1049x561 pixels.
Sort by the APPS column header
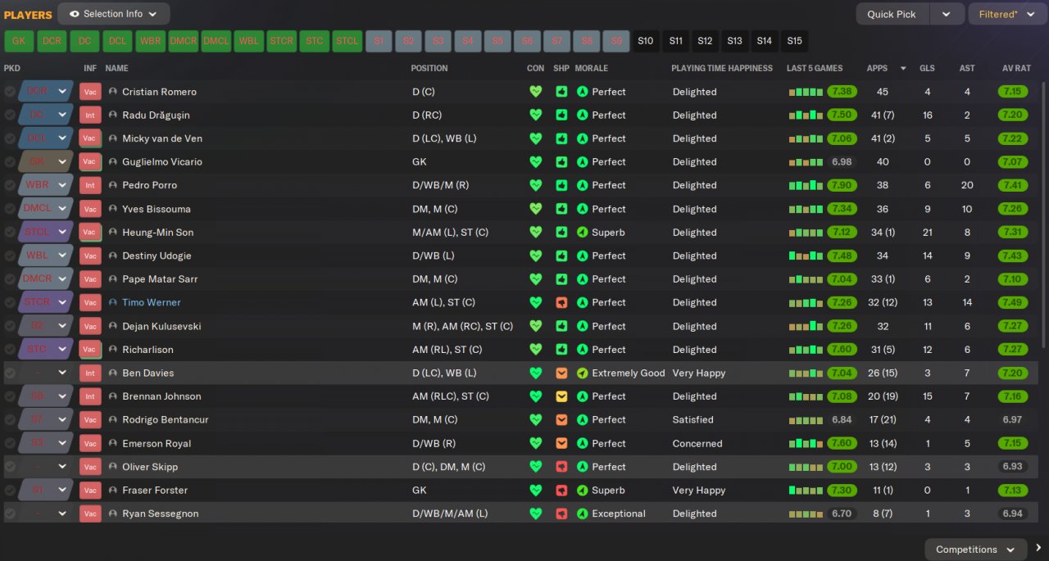(x=877, y=68)
